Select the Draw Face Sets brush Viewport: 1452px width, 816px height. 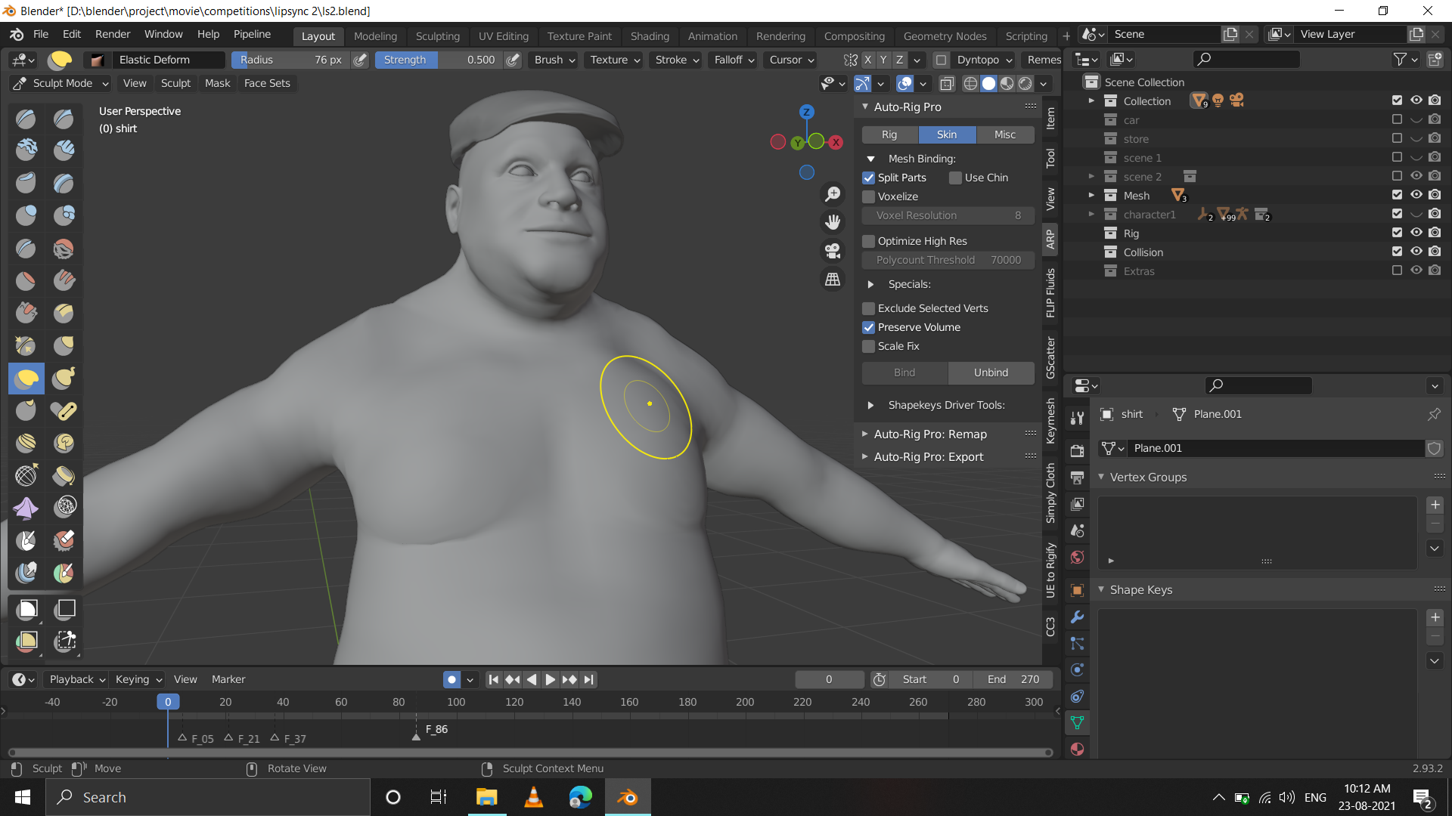[64, 573]
